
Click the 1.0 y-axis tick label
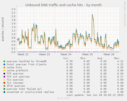[x=14, y=34]
